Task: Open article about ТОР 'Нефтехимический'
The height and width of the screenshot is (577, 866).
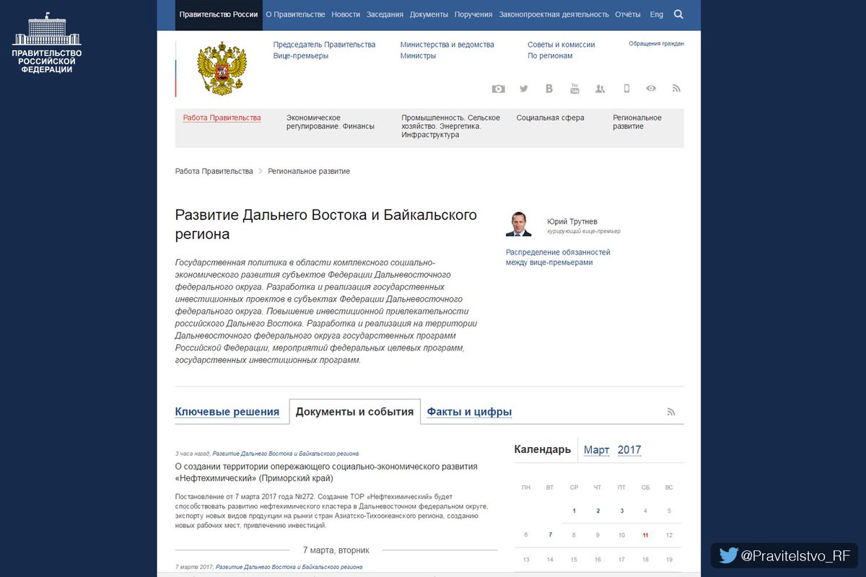Action: [326, 472]
